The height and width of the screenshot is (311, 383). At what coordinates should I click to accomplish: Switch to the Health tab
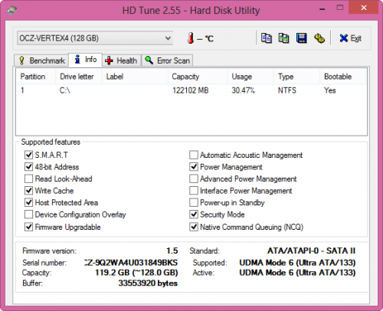122,61
